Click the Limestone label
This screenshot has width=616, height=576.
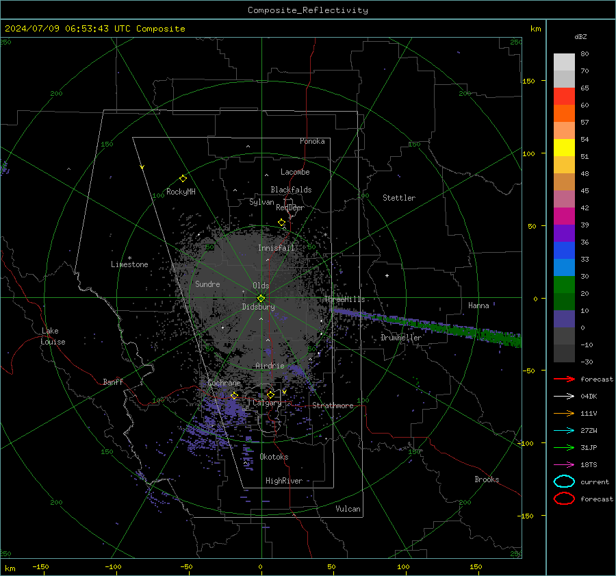pos(129,264)
